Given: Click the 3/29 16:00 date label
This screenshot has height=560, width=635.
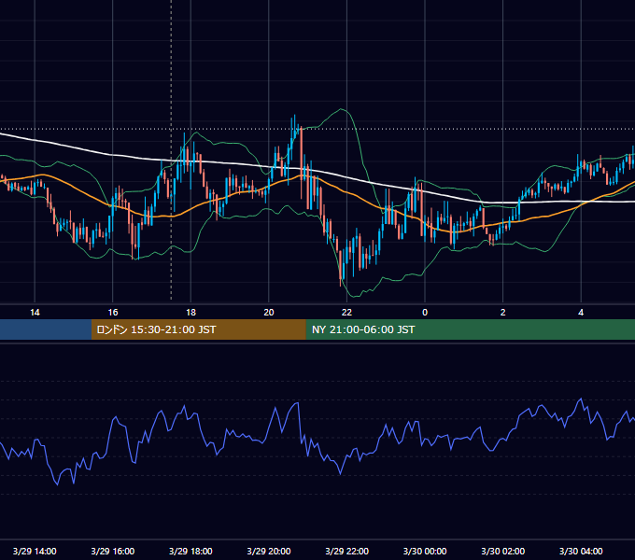Looking at the screenshot, I should (113, 551).
